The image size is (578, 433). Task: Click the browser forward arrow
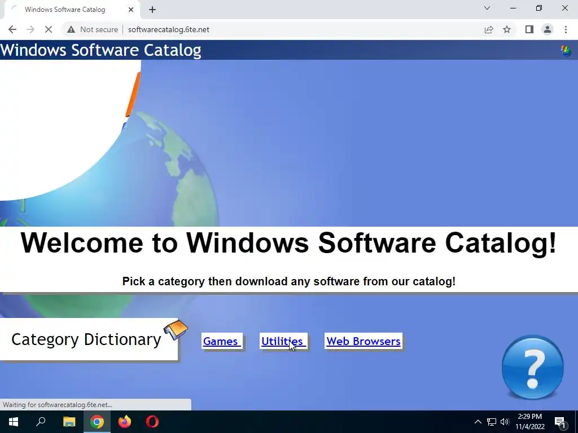[x=30, y=29]
